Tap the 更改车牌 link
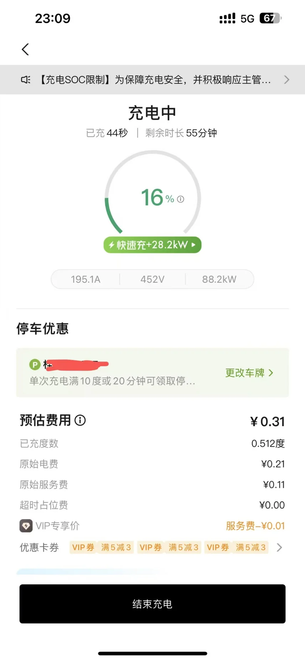This screenshot has height=661, width=305. [x=245, y=373]
